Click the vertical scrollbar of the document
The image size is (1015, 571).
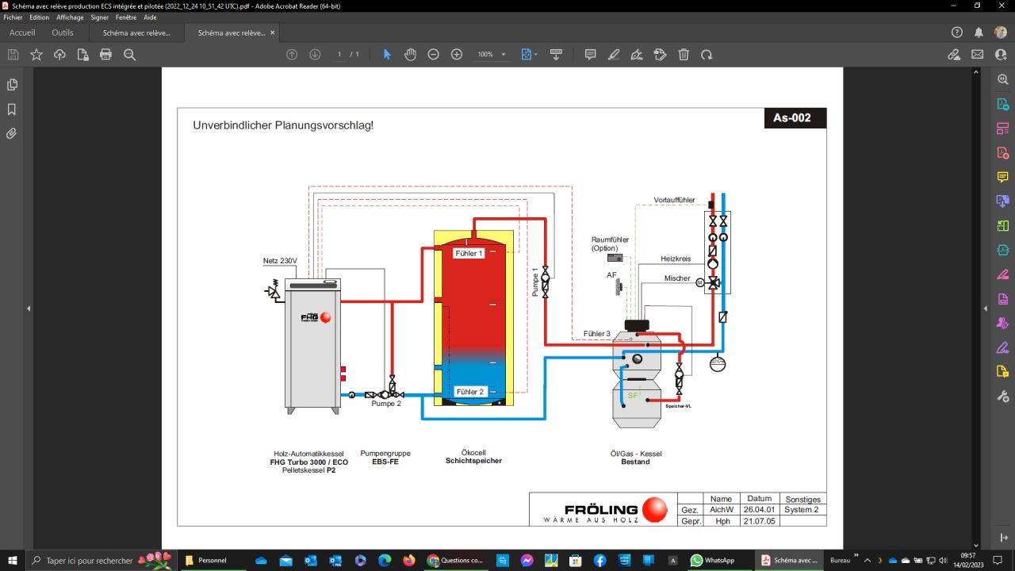[978, 307]
